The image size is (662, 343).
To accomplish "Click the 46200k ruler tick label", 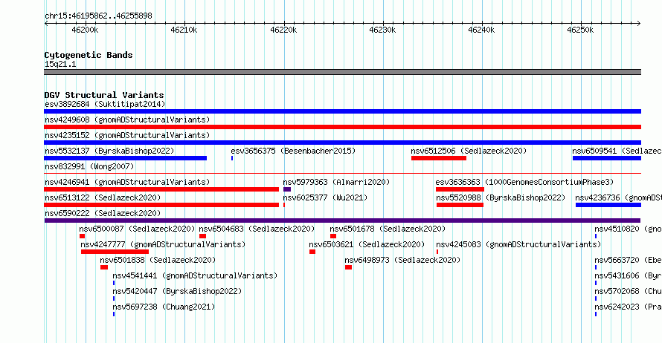I will (x=85, y=30).
